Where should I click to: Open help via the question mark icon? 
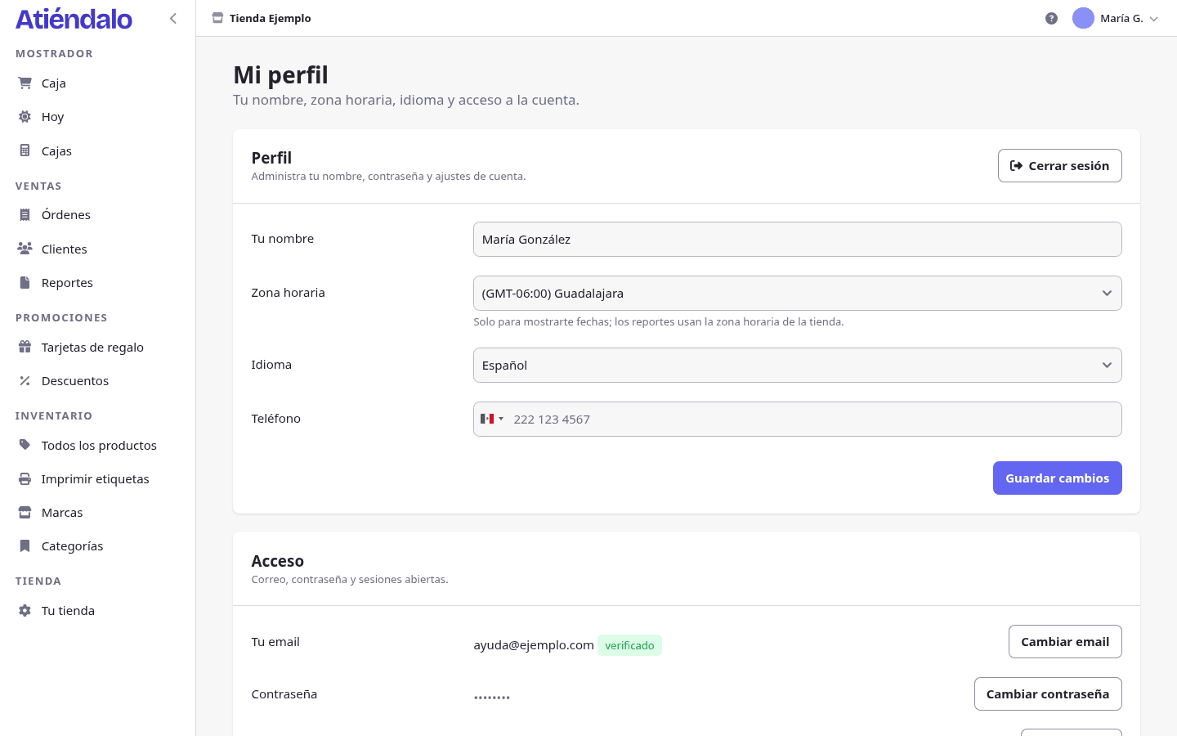click(1052, 19)
